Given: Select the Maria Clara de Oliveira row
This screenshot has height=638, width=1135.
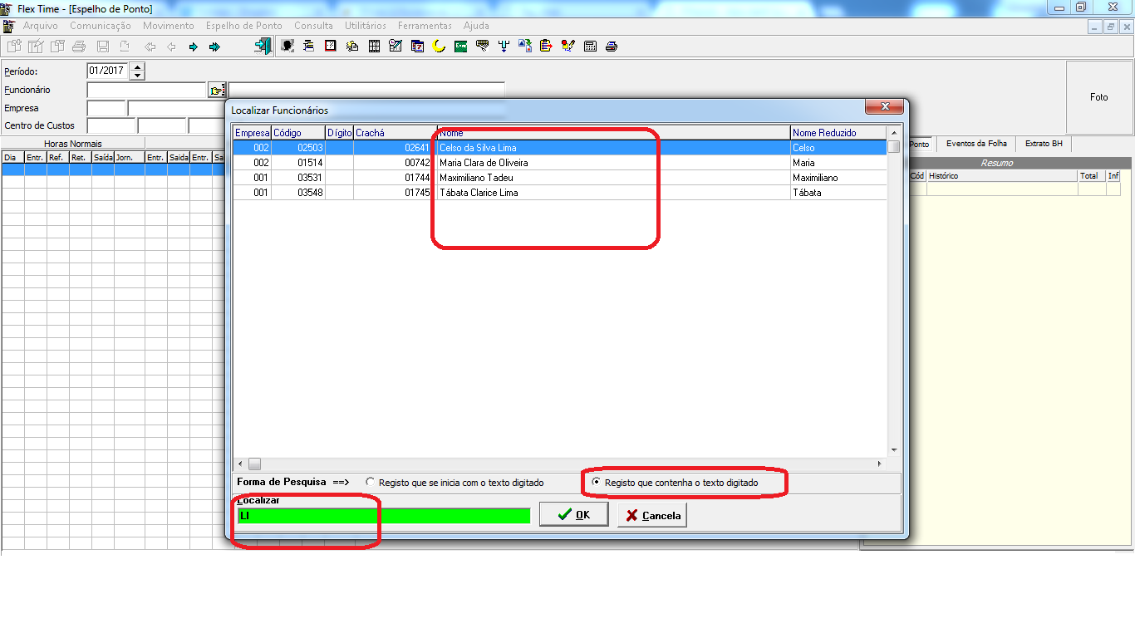Looking at the screenshot, I should pos(559,163).
